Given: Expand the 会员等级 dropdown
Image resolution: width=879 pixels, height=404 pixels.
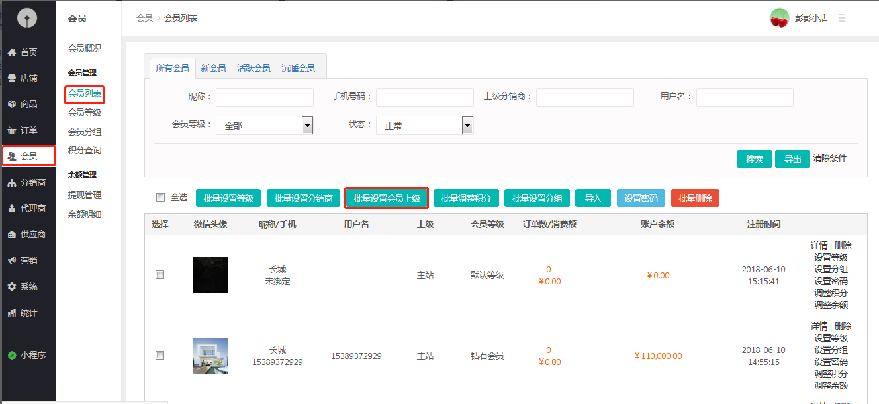Looking at the screenshot, I should pyautogui.click(x=307, y=125).
